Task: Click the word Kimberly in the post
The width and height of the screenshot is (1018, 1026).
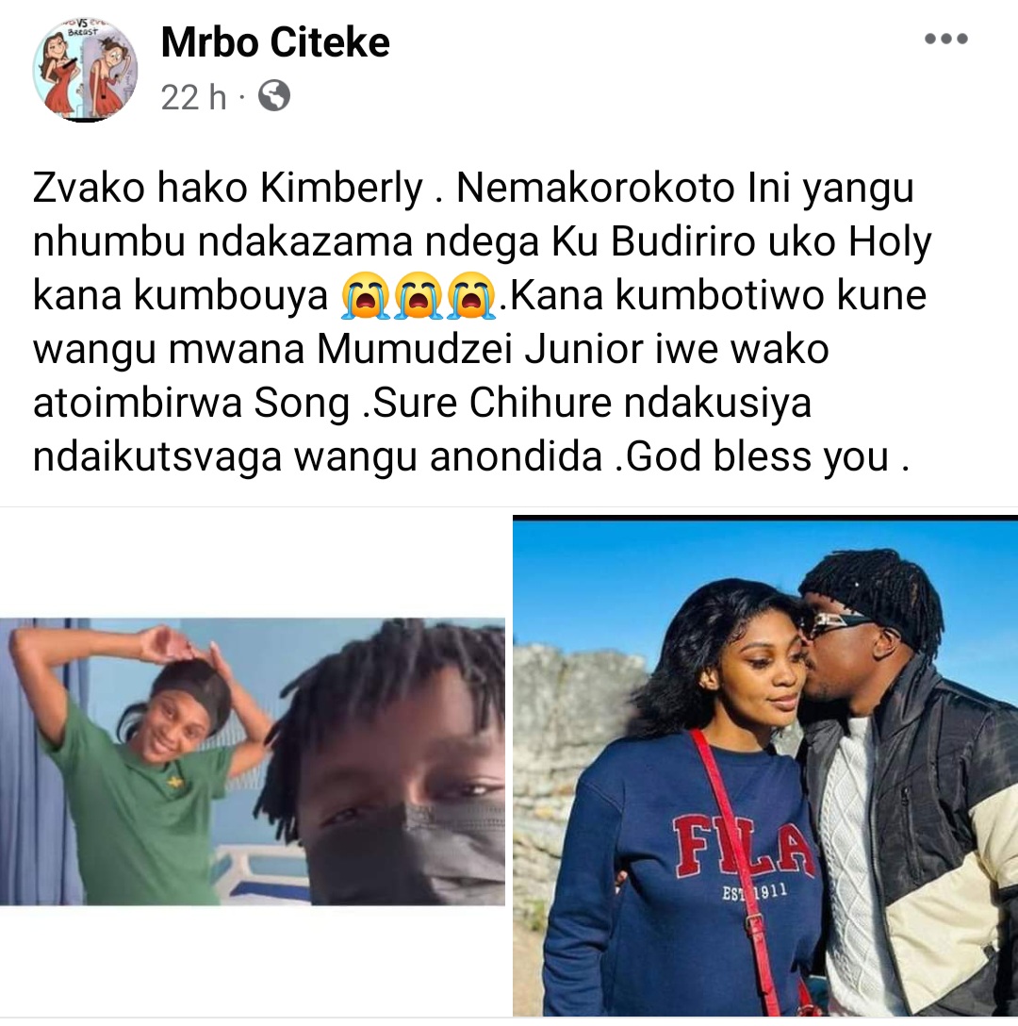Action: 341,190
